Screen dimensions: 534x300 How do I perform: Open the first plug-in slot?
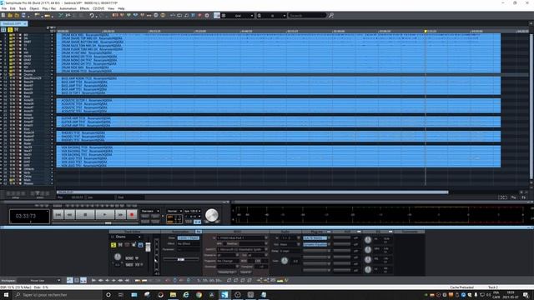coord(315,238)
